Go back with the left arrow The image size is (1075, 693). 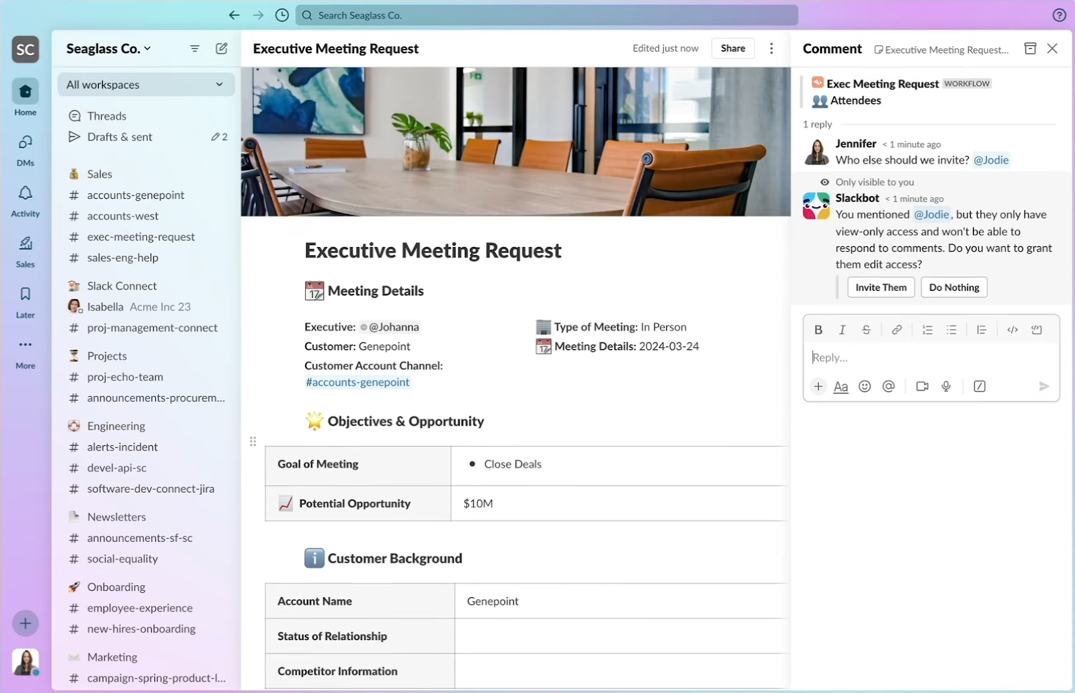[x=234, y=15]
